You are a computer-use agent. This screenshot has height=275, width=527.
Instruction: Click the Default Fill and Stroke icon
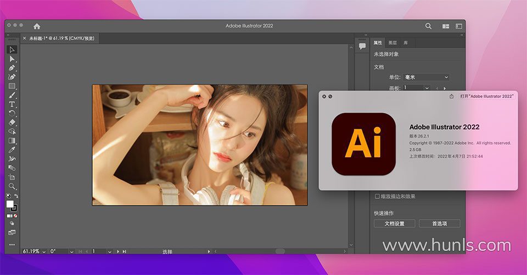[9, 196]
